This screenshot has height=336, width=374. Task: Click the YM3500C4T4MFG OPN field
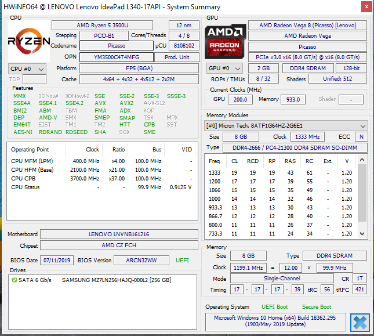point(117,57)
